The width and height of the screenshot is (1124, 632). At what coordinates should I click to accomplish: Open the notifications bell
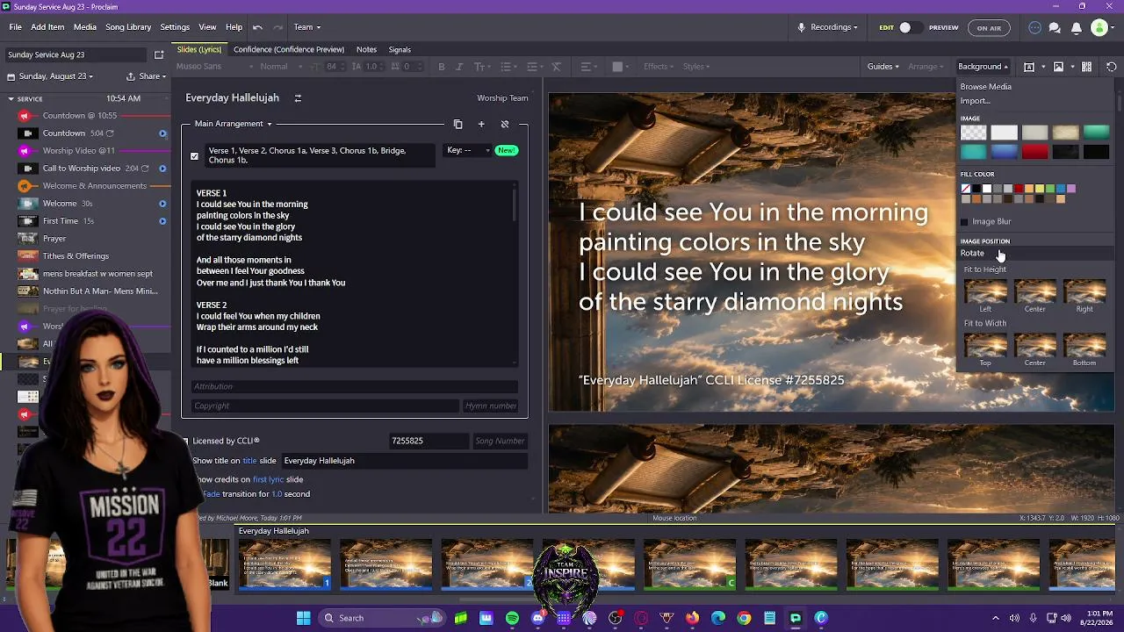point(1076,27)
